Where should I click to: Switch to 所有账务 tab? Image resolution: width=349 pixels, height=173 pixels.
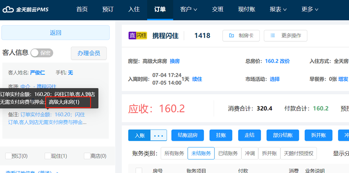click(x=174, y=153)
